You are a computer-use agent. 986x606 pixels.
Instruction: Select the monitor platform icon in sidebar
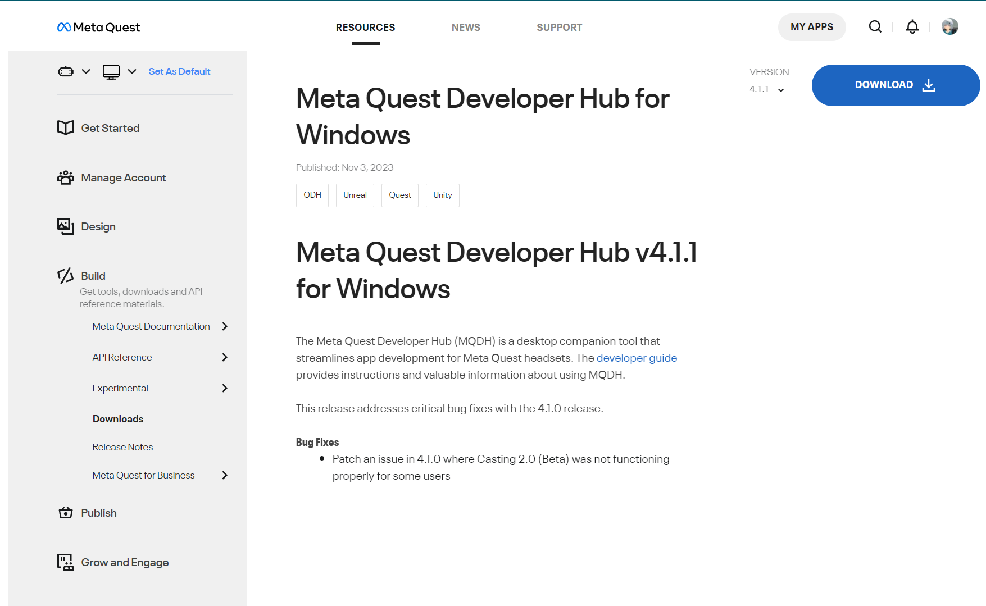(111, 71)
